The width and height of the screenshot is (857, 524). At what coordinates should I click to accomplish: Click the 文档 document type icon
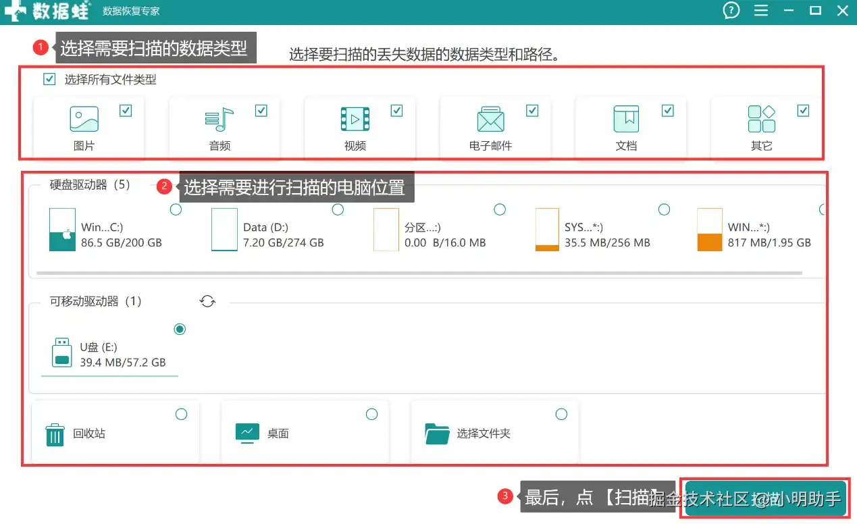[x=626, y=120]
